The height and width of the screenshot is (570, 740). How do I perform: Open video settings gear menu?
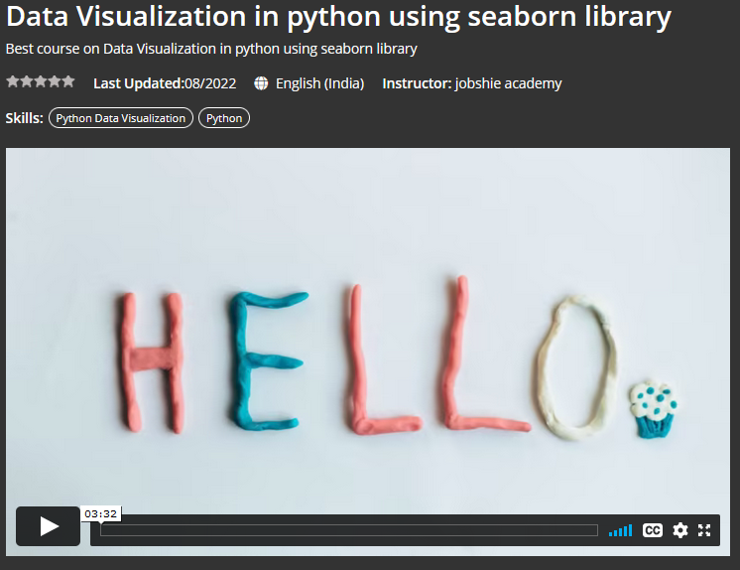679,530
